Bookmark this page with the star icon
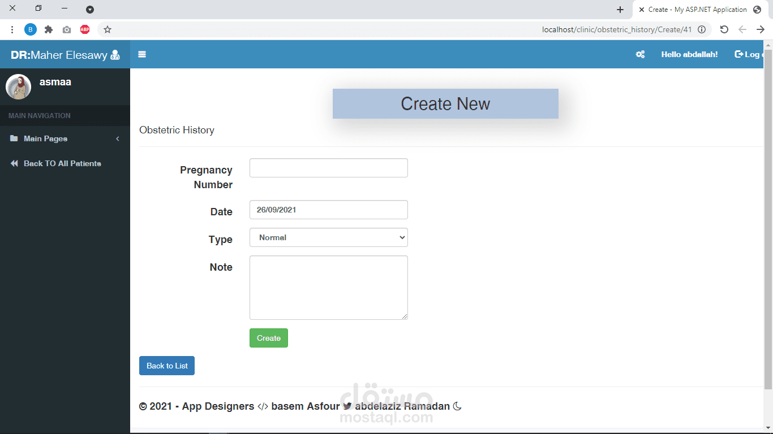Screen dimensions: 773x434 coord(108,29)
